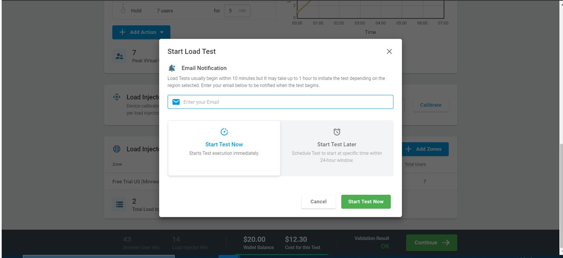The height and width of the screenshot is (258, 563).
Task: Select the Start Test Later option card
Action: pos(337,148)
